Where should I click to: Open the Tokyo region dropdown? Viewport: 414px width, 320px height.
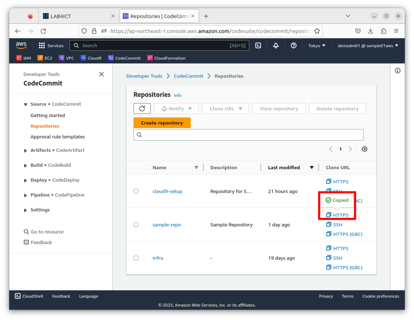coord(317,45)
